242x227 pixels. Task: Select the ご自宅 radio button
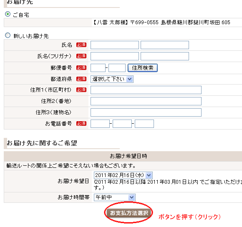[8, 14]
